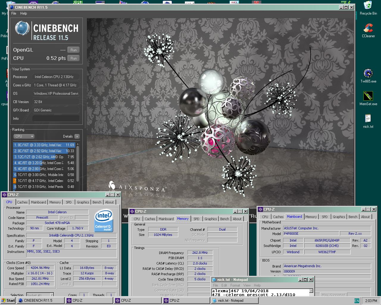381x305 pixels.
Task: Launch the MemSet.exe desktop icon
Action: [368, 99]
